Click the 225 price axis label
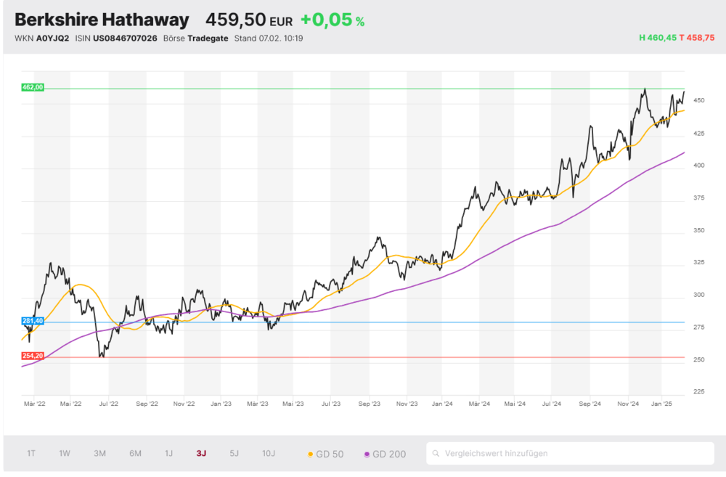The width and height of the screenshot is (726, 477). click(699, 392)
